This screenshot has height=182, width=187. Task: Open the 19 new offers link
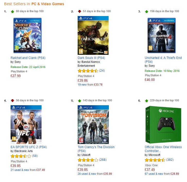(82, 85)
